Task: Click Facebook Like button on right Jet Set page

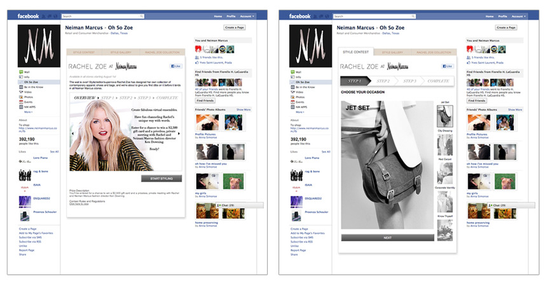Action: pyautogui.click(x=447, y=66)
